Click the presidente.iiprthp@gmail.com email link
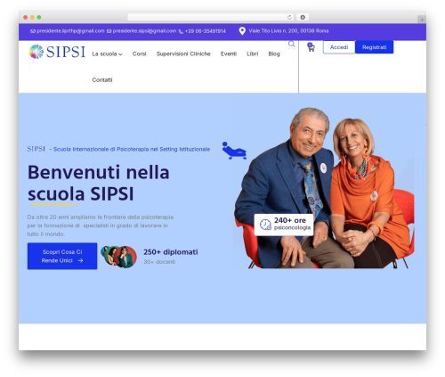This screenshot has height=377, width=445. [70, 31]
